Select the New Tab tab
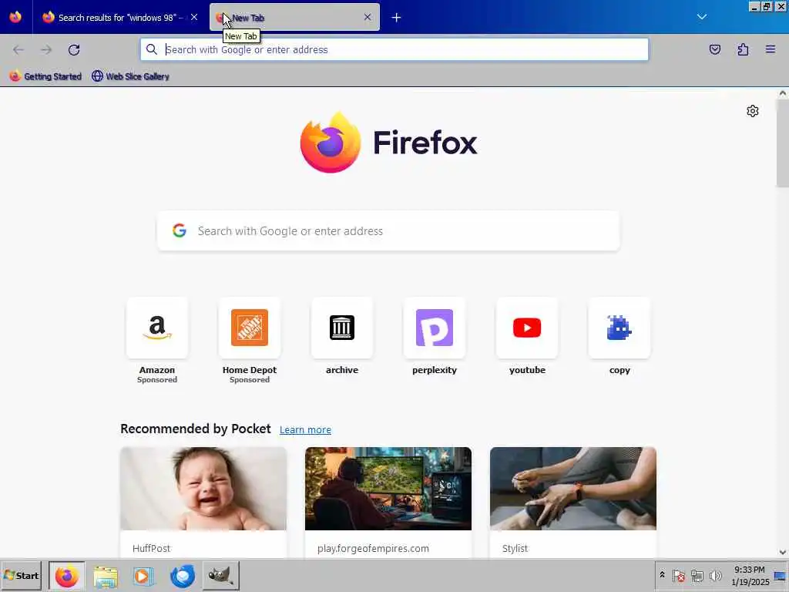The width and height of the screenshot is (789, 592). point(294,17)
